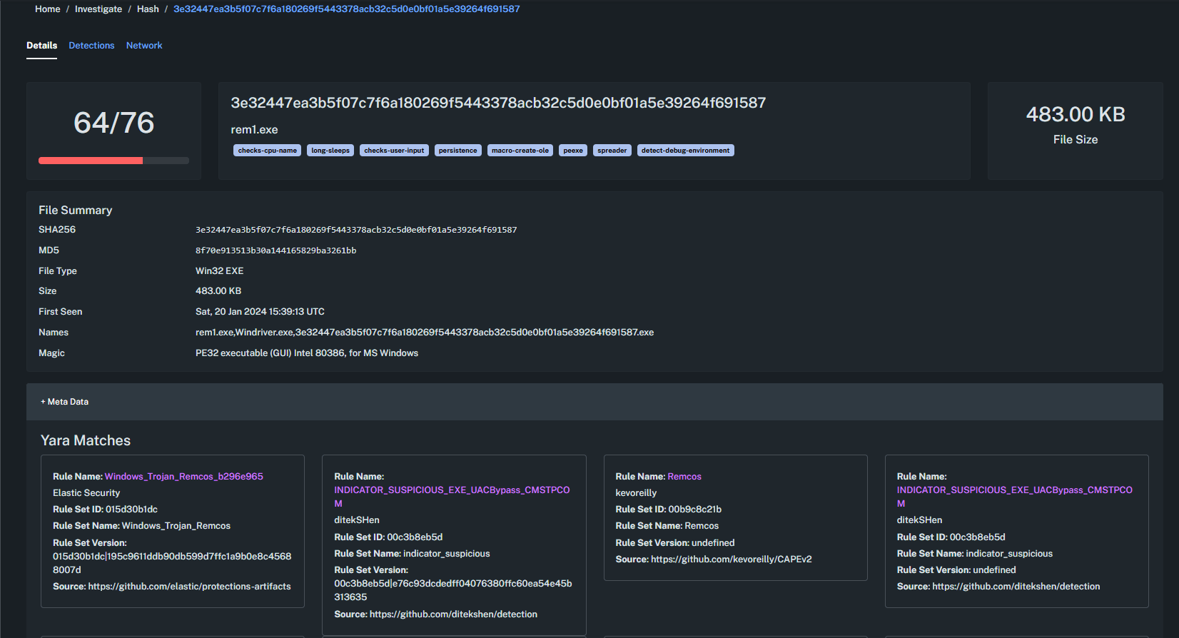Select the long-sleeps tag
Screen dimensions: 1179x638
point(330,151)
